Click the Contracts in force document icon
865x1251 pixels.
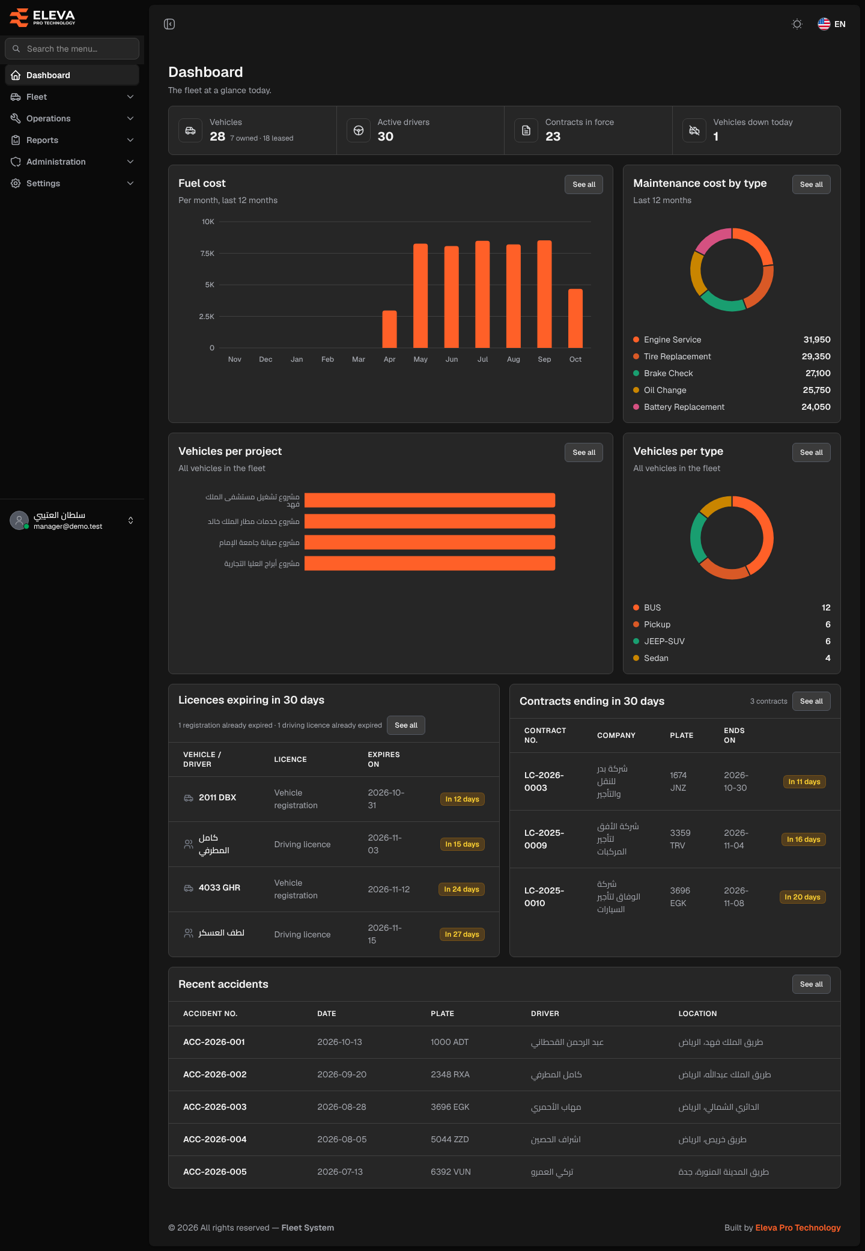pyautogui.click(x=526, y=130)
